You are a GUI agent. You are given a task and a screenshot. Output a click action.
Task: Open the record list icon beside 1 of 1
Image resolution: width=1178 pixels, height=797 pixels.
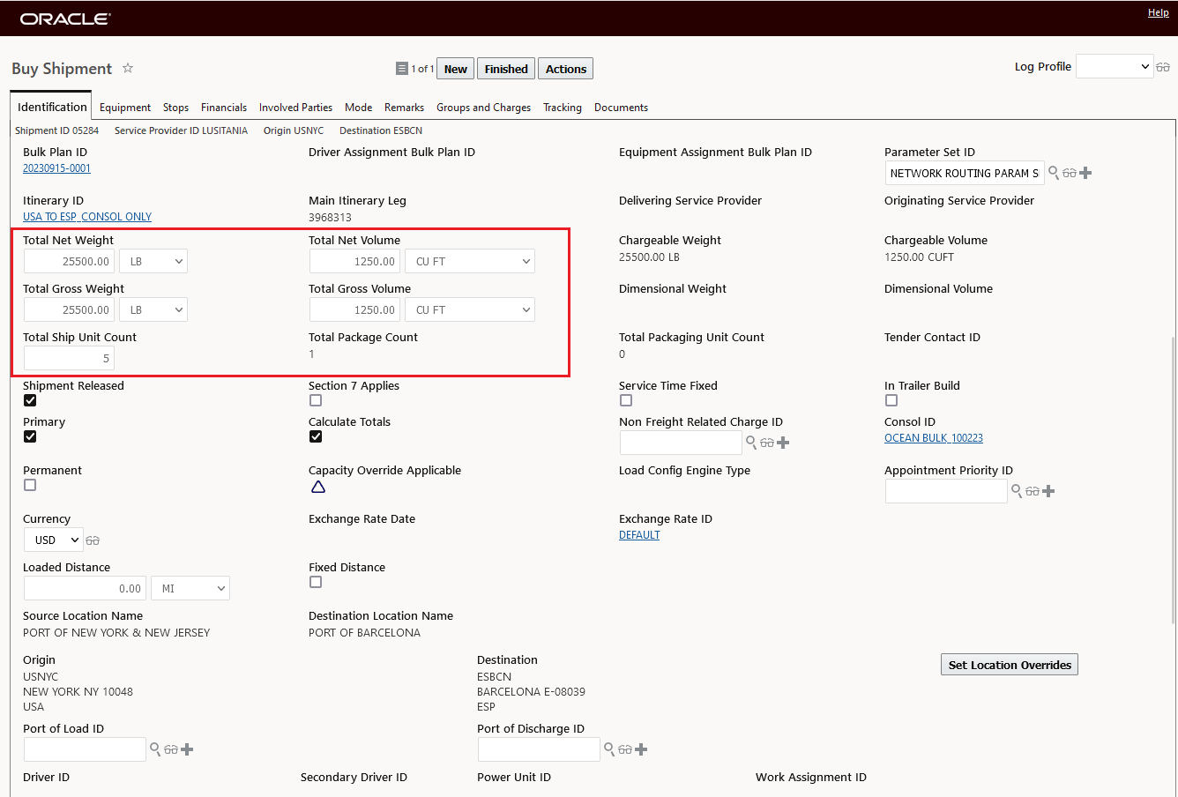click(x=402, y=69)
